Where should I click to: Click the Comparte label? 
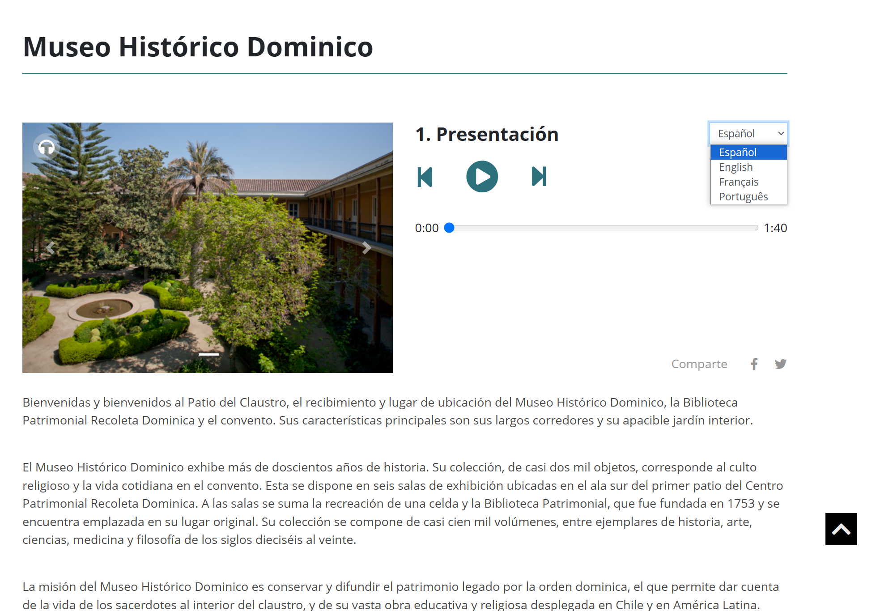699,364
